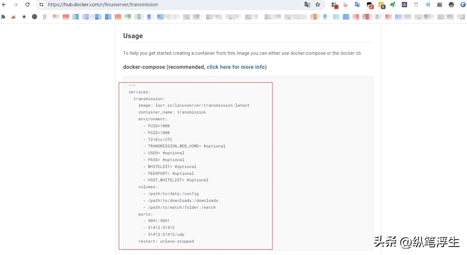Click the browser forward arrow
The width and height of the screenshot is (467, 255).
pyautogui.click(x=16, y=5)
